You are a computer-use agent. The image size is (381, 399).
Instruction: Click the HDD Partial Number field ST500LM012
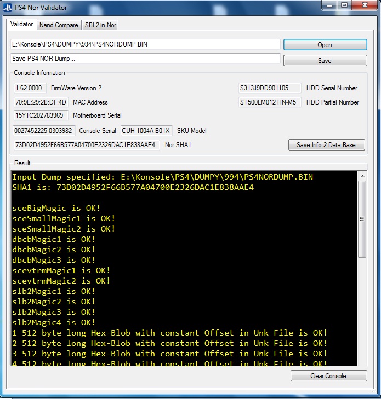(x=270, y=102)
